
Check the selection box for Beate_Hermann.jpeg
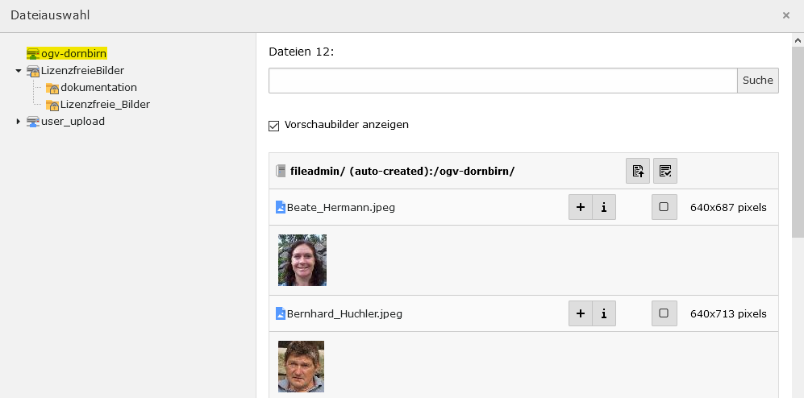(x=664, y=207)
